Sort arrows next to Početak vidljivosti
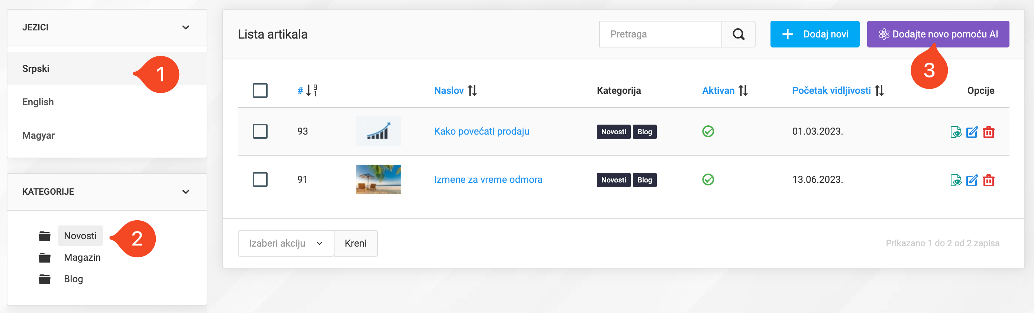The image size is (1034, 313). [x=879, y=90]
